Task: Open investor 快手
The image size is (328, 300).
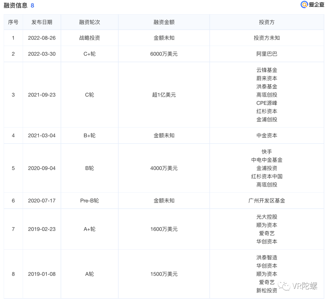Action: (x=267, y=152)
